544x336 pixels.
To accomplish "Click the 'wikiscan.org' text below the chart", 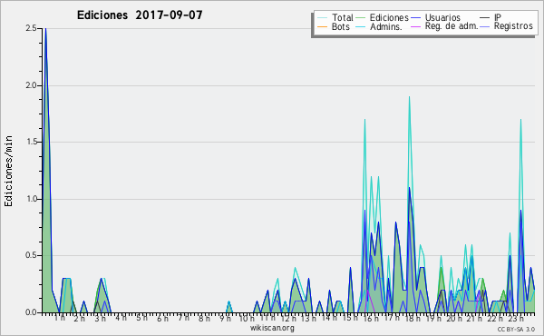I will tap(272, 328).
